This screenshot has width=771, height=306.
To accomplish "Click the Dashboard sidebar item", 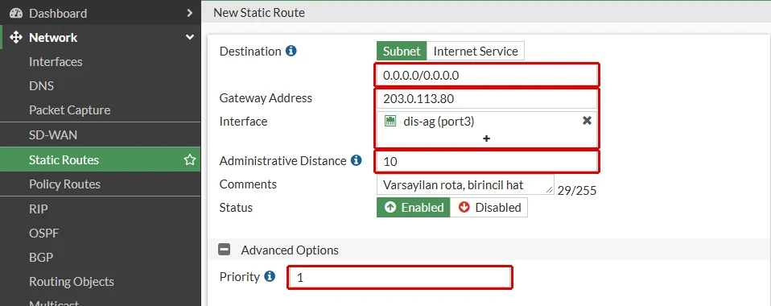I will pos(101,13).
